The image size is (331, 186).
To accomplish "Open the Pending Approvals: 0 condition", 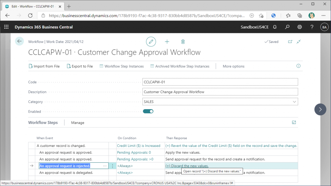I will (x=134, y=152).
